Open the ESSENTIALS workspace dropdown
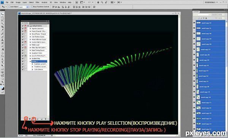Screen dimensions: 228x138 (211, 2)
